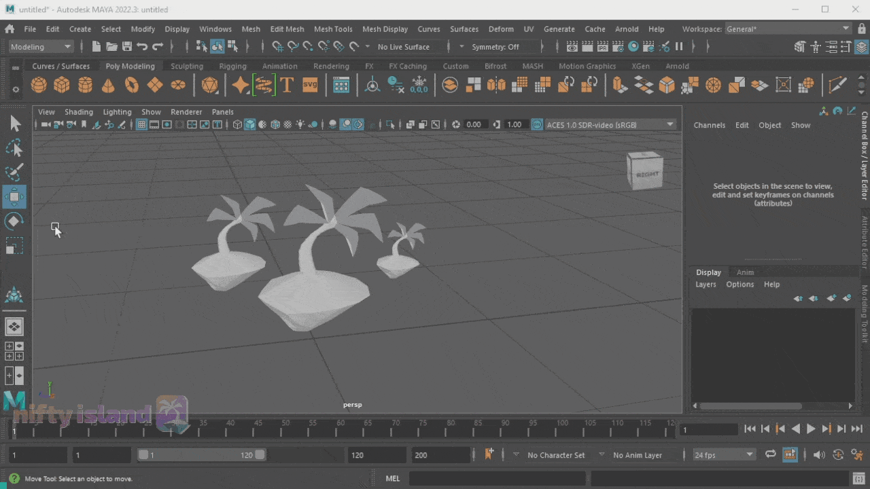Viewport: 870px width, 489px height.
Task: Activate the Select tool arrow in toolbox
Action: 14,124
